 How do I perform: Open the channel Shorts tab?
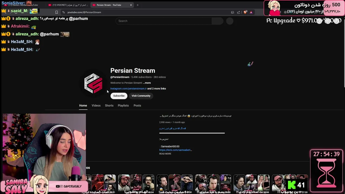click(x=109, y=106)
